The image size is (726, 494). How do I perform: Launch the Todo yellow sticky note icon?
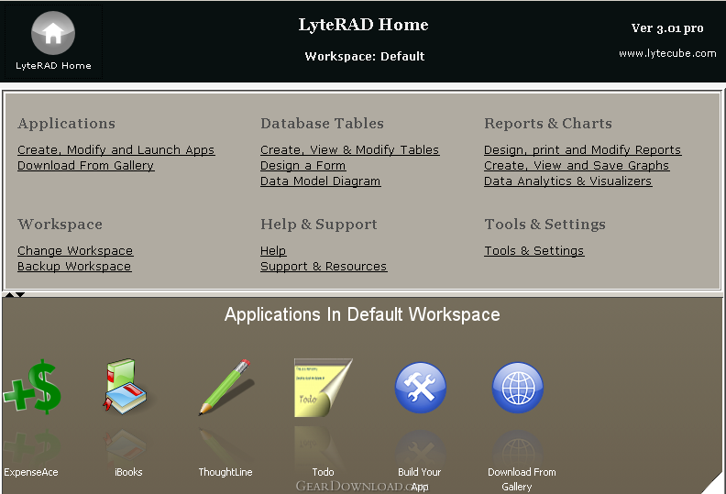click(324, 388)
